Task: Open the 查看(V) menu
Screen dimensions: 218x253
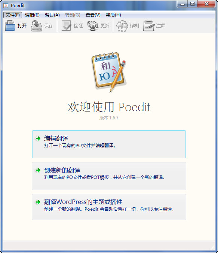Action: pos(93,15)
